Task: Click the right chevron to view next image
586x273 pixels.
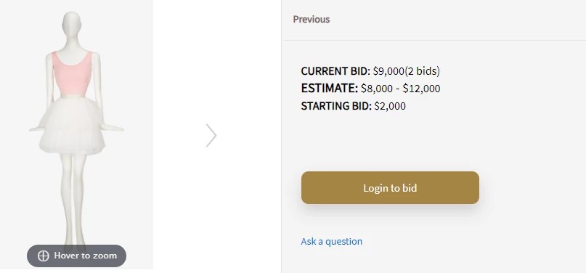Action: pyautogui.click(x=211, y=136)
